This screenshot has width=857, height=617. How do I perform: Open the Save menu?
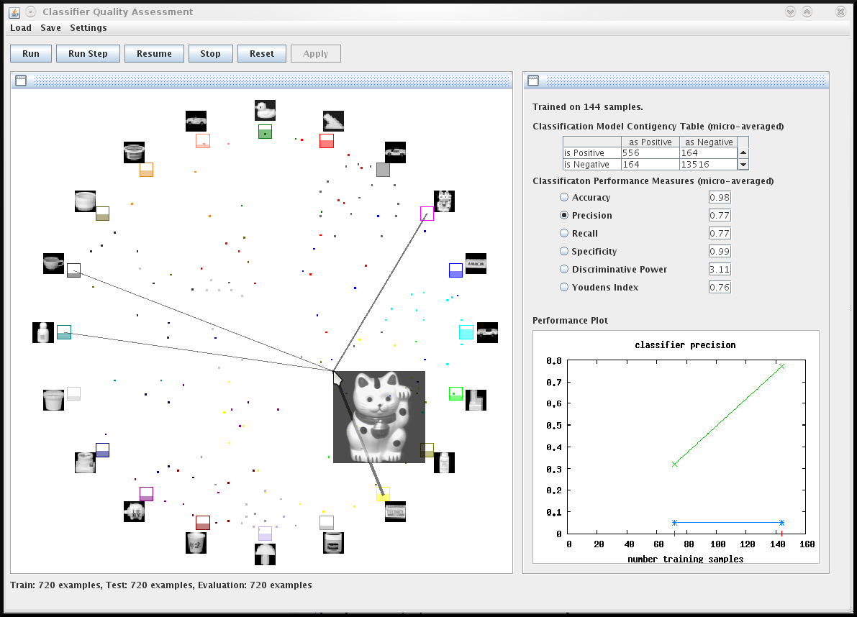[51, 28]
